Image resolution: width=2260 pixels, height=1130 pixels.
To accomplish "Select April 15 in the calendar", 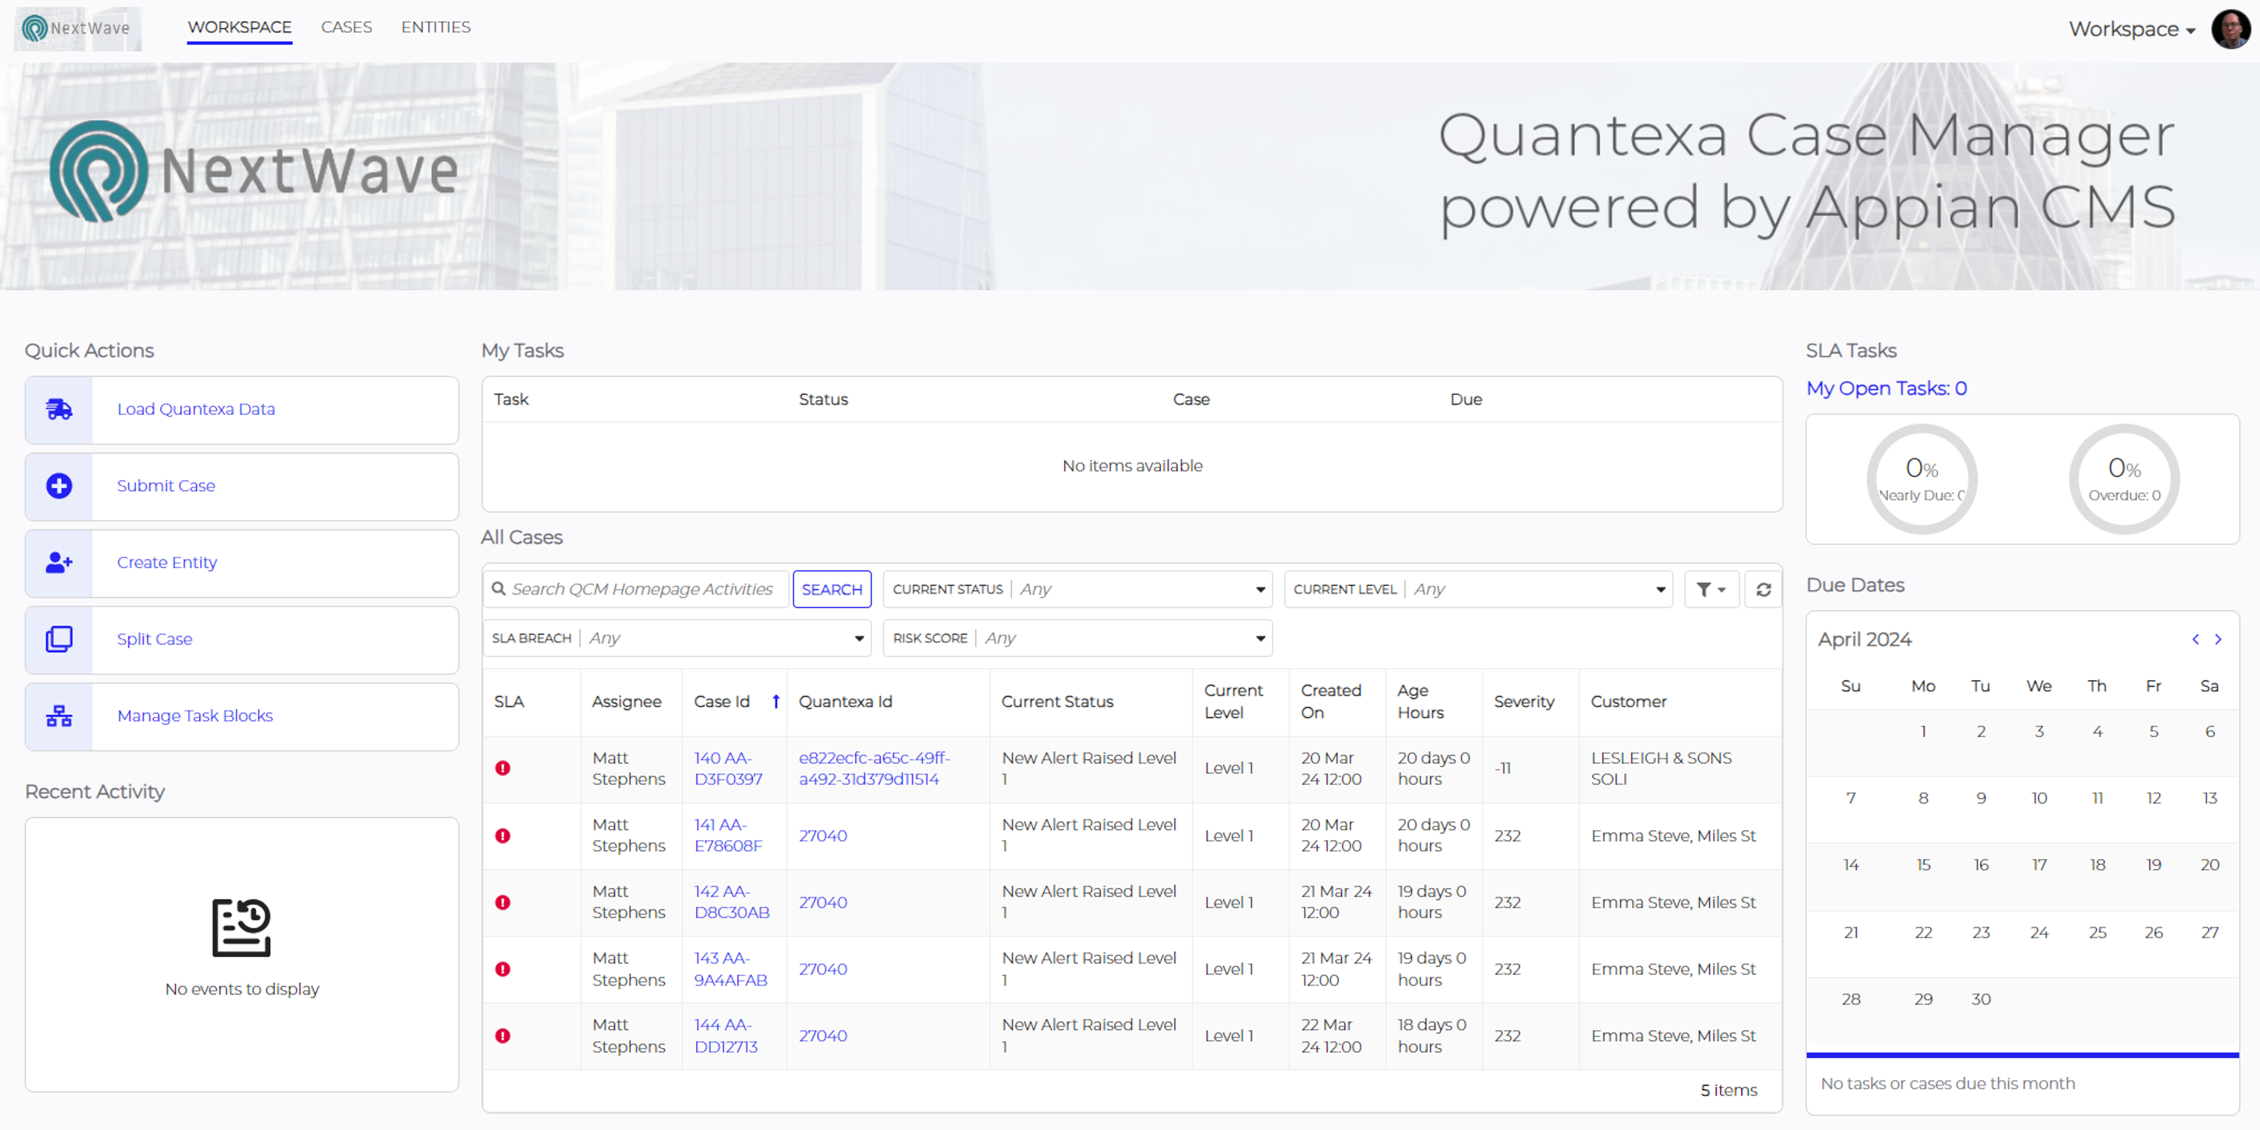I will point(1922,865).
